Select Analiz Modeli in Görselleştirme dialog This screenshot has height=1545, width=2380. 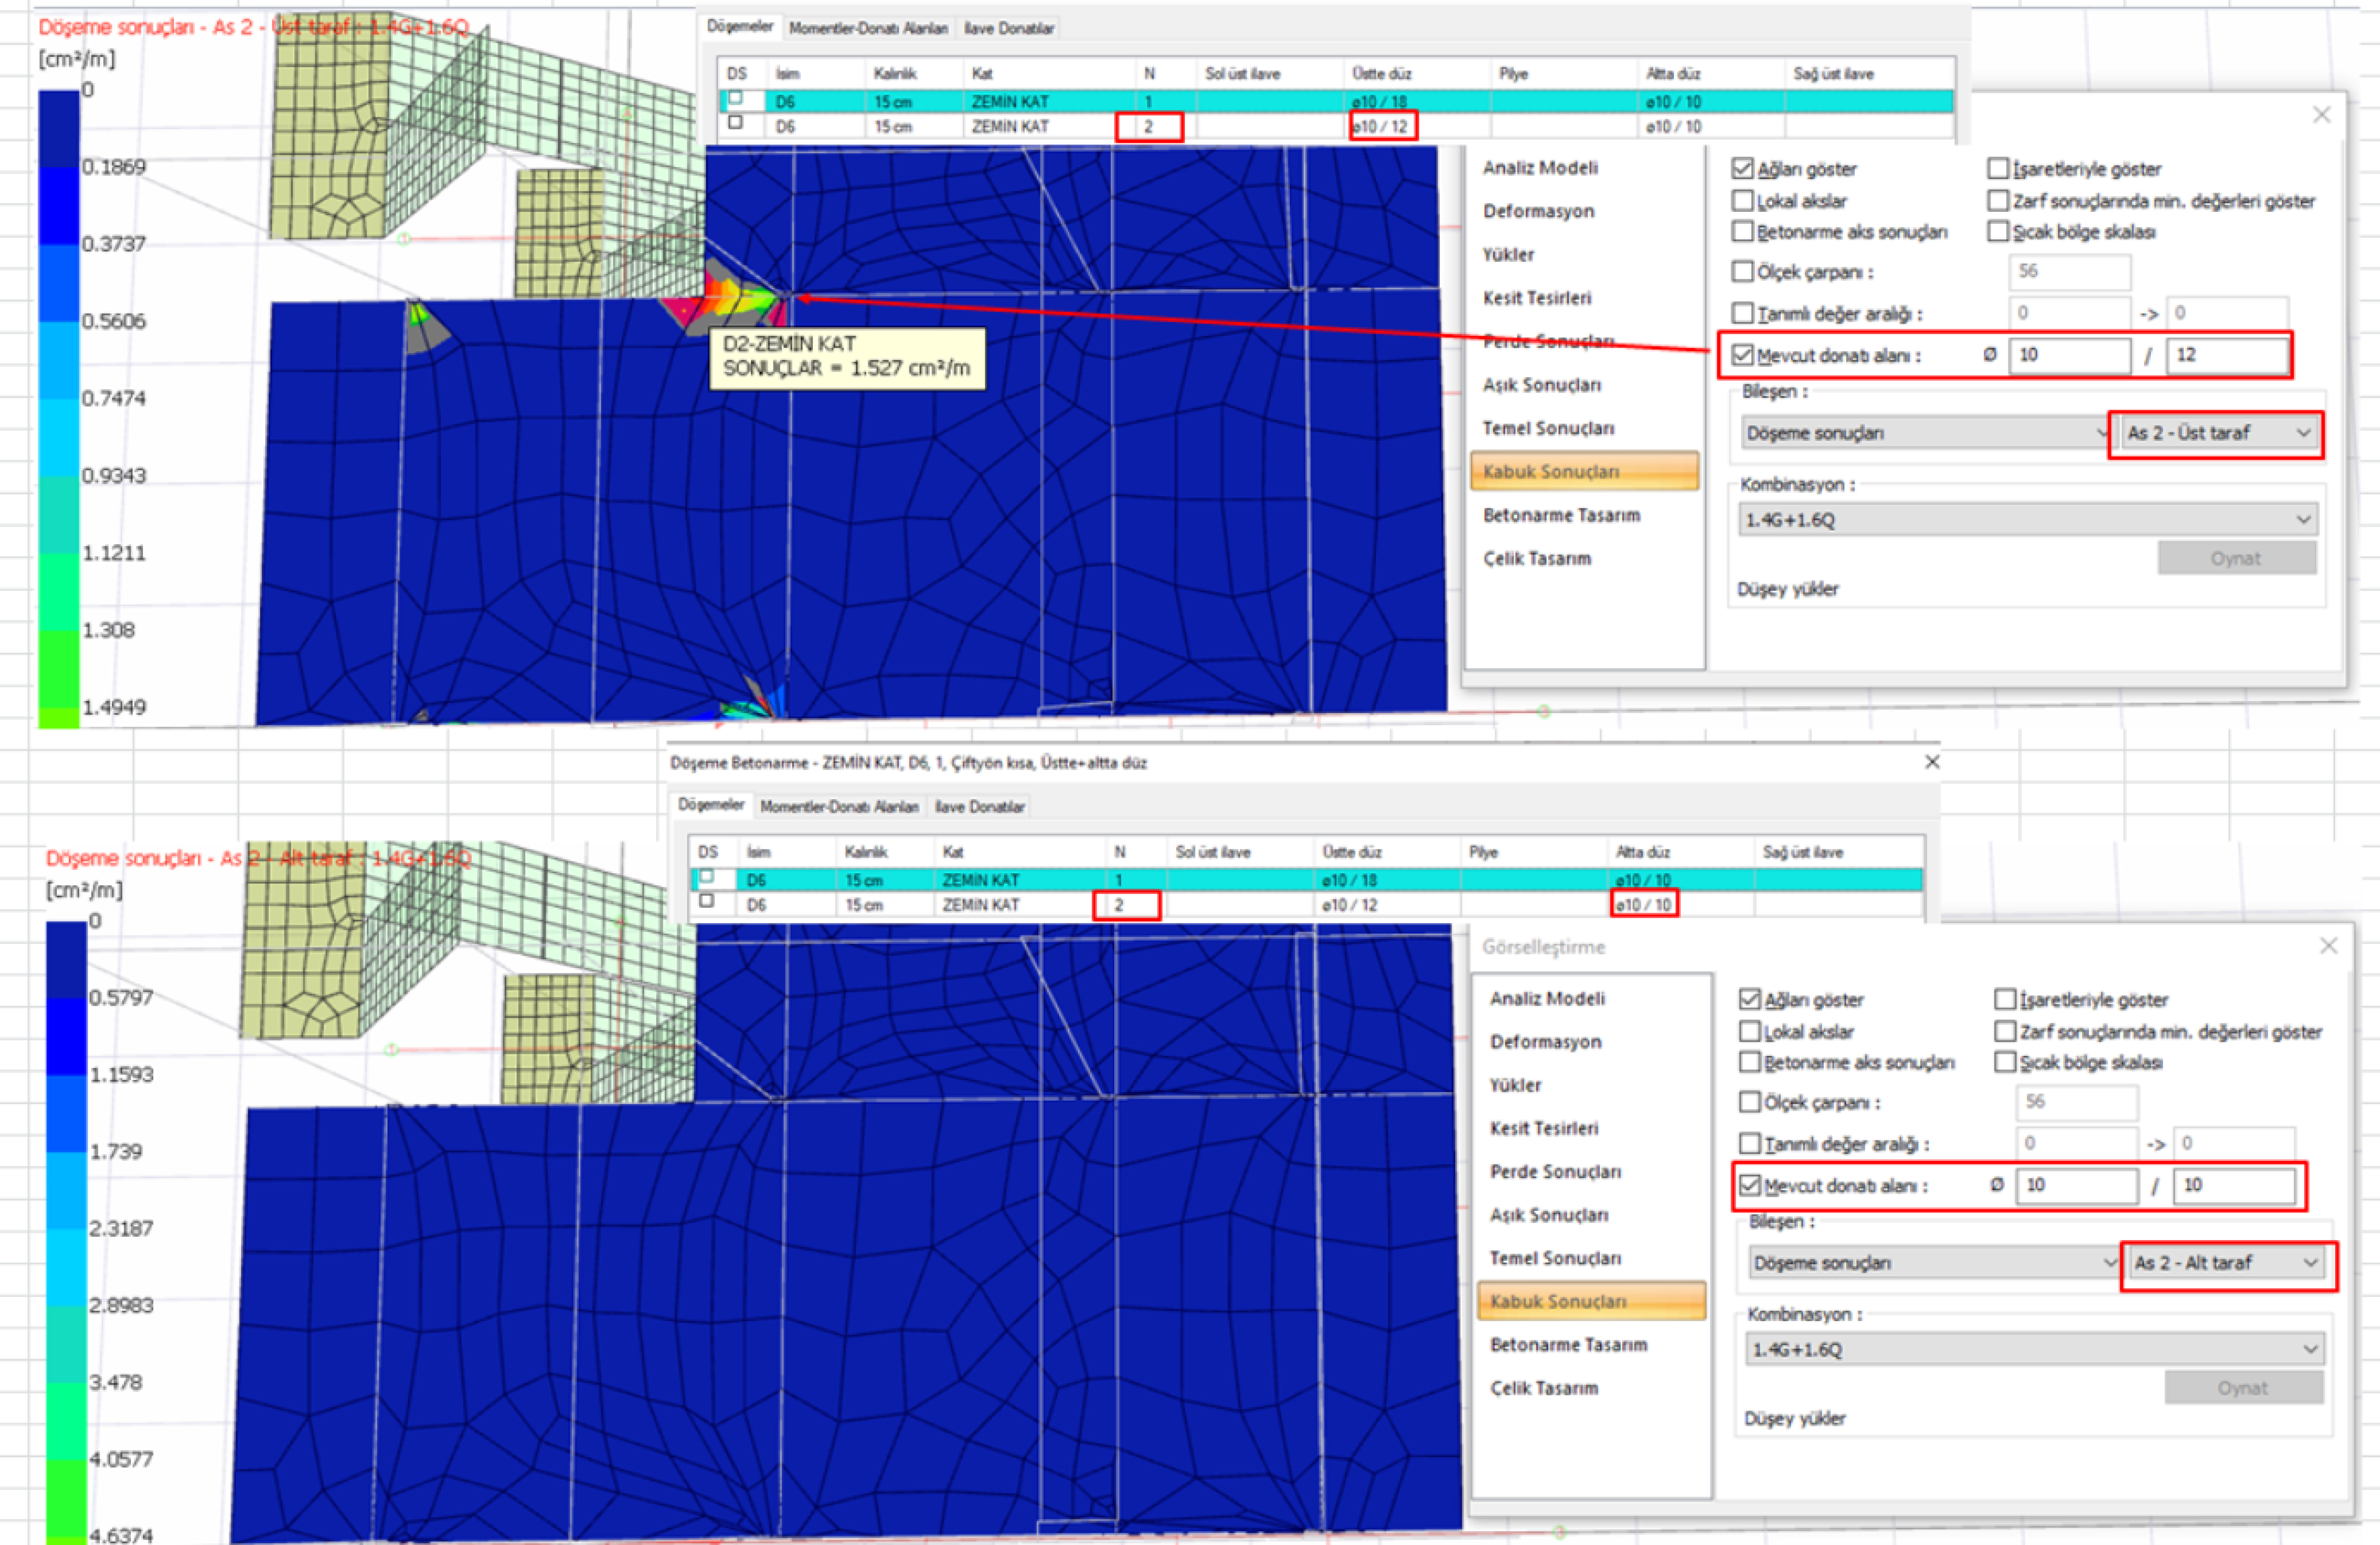(1547, 998)
